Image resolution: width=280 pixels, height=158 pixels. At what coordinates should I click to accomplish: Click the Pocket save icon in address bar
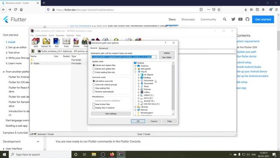coord(214,10)
